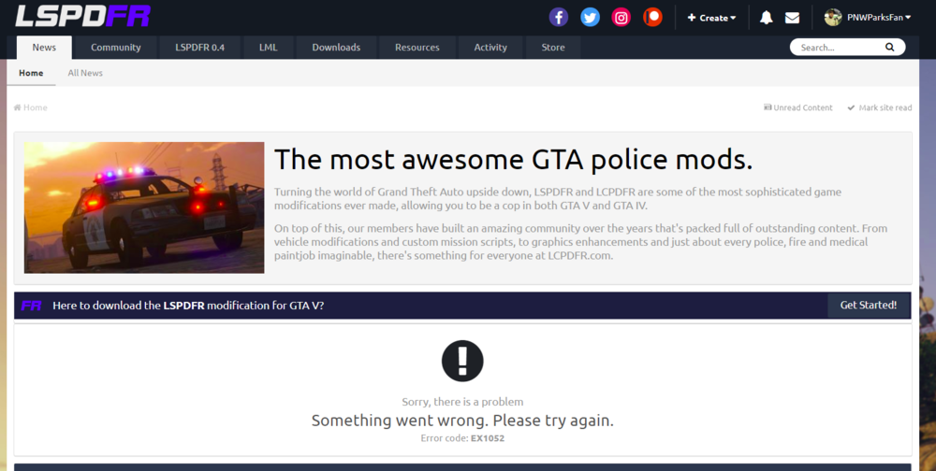
Task: Open the Patreon social icon
Action: pyautogui.click(x=653, y=18)
